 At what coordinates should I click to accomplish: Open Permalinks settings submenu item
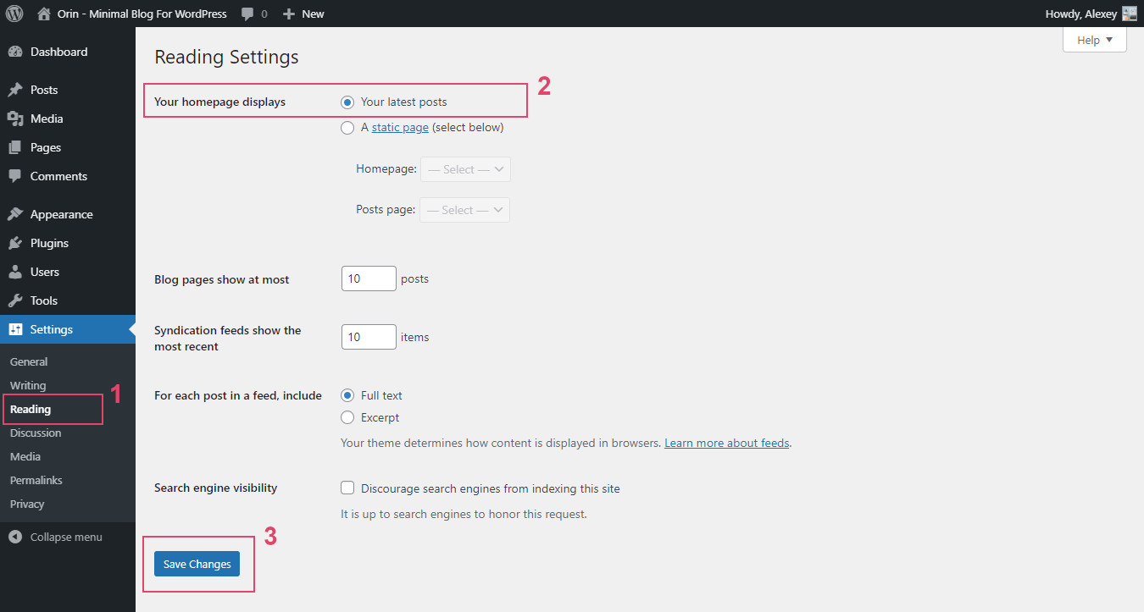click(36, 480)
